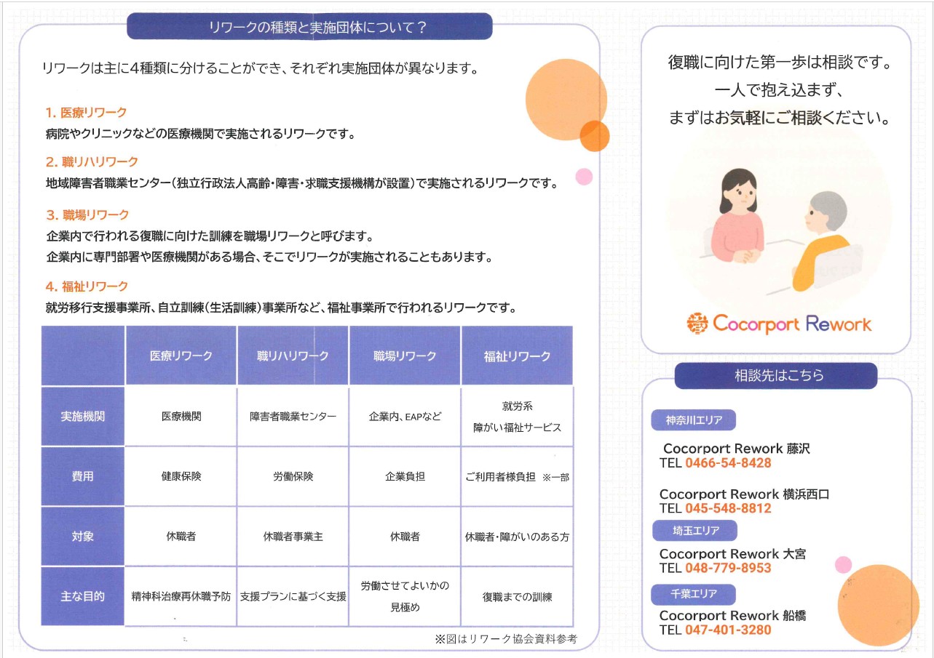Image resolution: width=934 pixels, height=658 pixels.
Task: Click the orange heading 1. 医療リワーク
Action: tap(86, 113)
